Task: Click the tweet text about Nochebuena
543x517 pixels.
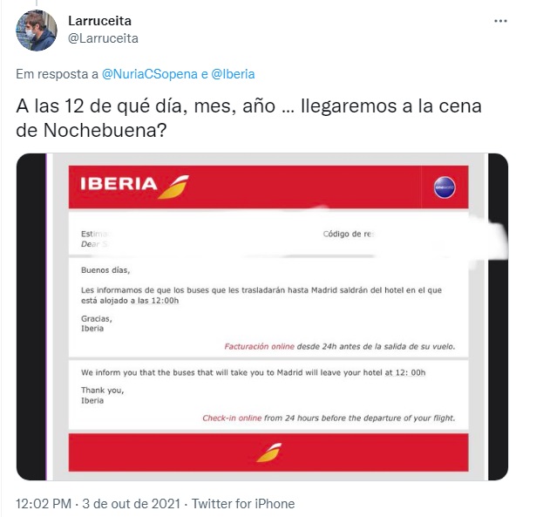Action: [248, 119]
